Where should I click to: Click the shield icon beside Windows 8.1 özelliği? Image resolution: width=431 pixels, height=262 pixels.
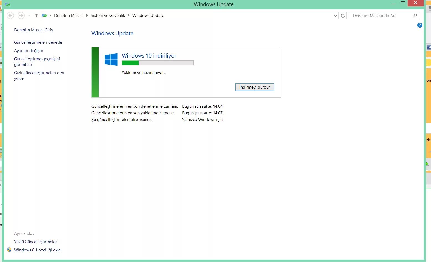(x=9, y=250)
